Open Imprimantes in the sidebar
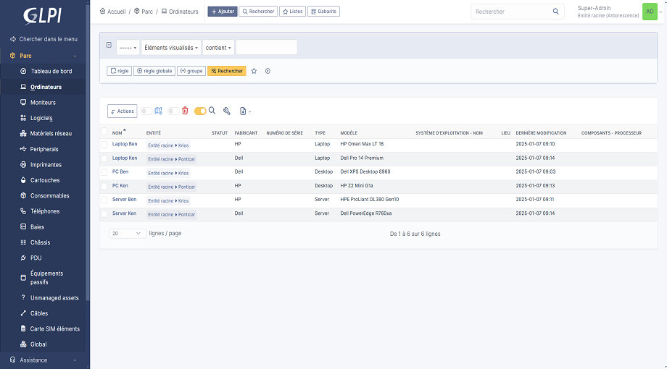This screenshot has height=369, width=667. 46,165
